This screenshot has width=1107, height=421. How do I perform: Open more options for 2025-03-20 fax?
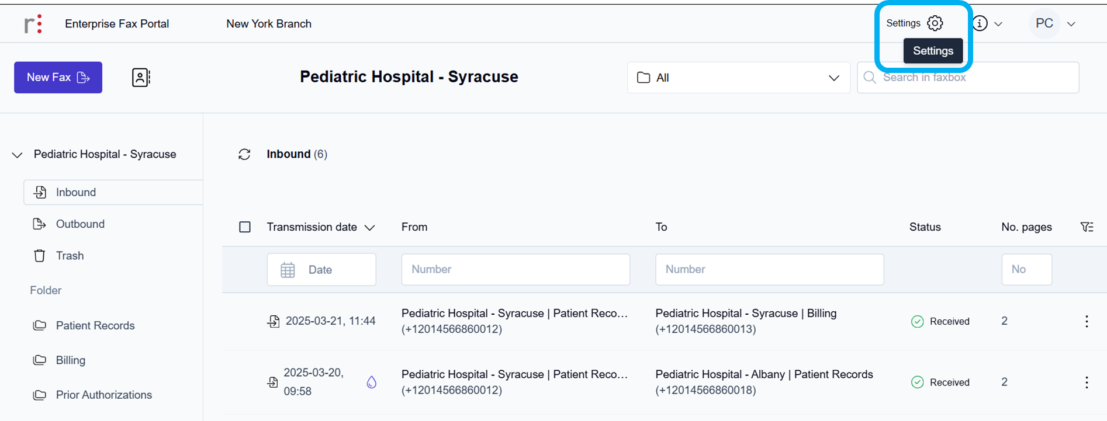[1087, 382]
